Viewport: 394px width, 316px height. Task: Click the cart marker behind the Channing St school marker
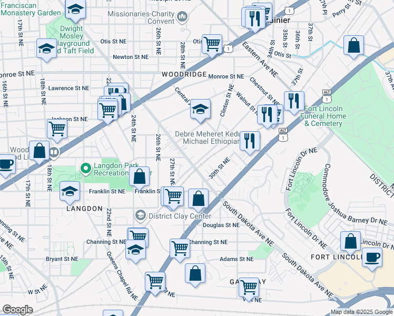[x=138, y=234]
